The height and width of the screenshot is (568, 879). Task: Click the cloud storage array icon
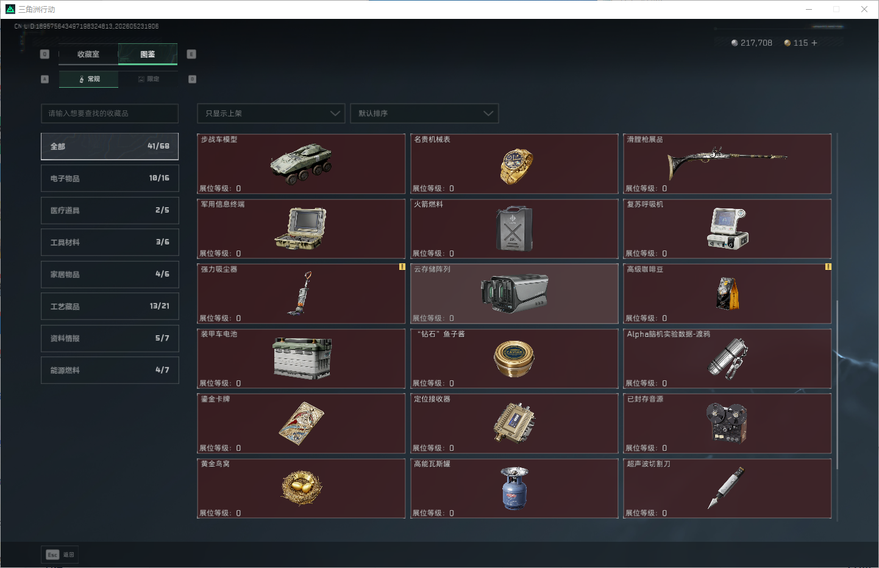[x=514, y=293]
